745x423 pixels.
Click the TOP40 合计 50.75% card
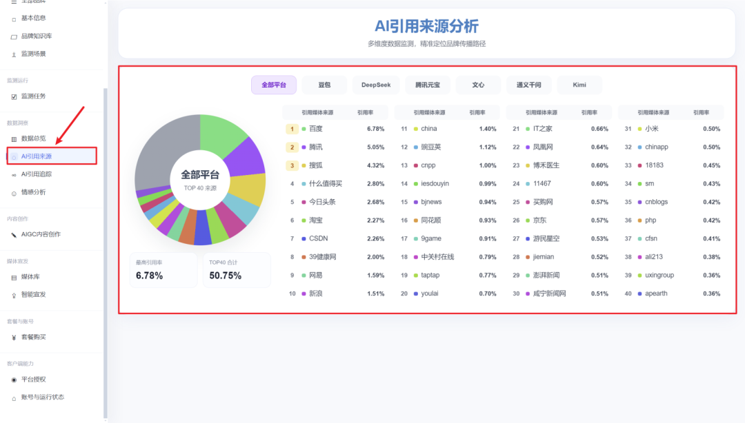pos(237,269)
